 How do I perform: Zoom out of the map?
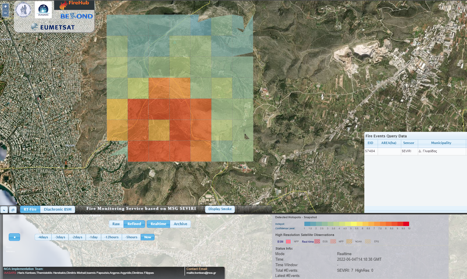coord(6,13)
